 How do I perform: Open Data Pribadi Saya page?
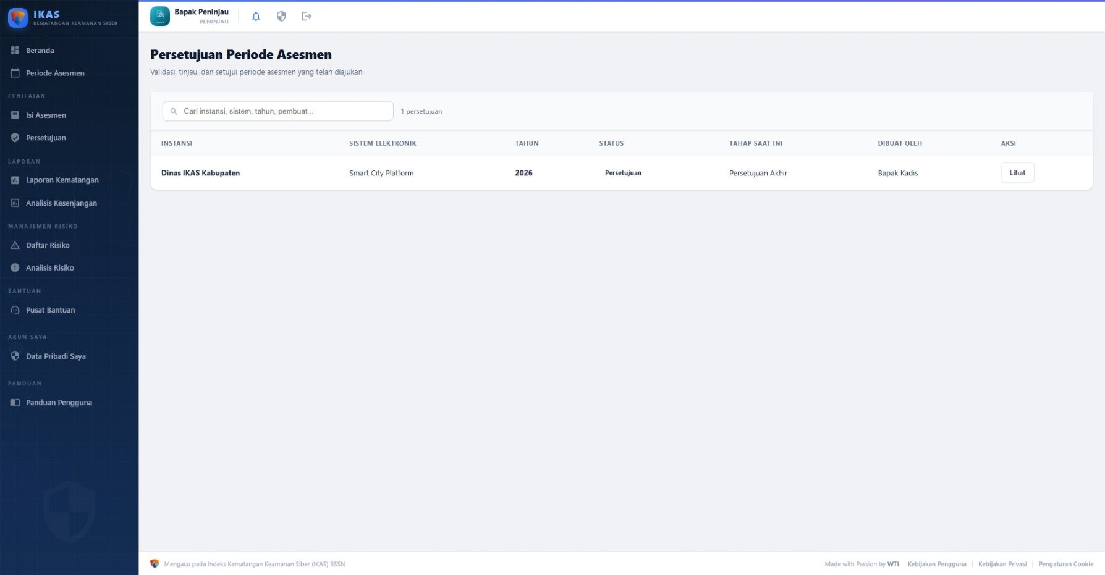[x=56, y=356]
